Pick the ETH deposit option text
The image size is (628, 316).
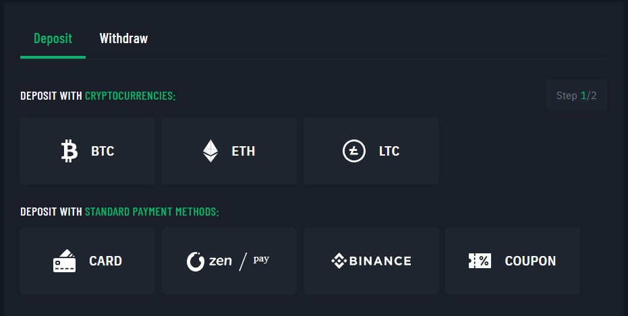[x=244, y=151]
